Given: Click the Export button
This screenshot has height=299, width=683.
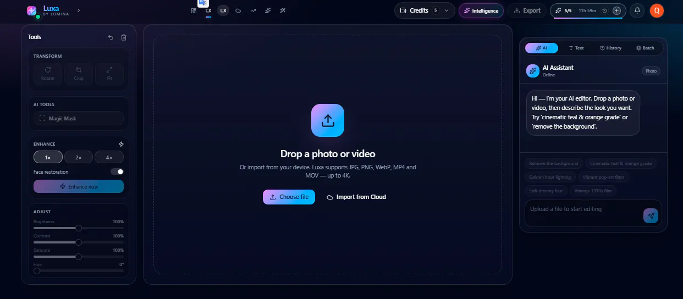Looking at the screenshot, I should point(527,10).
